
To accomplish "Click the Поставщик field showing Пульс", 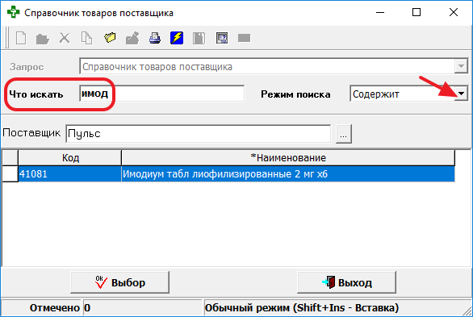I will 199,133.
